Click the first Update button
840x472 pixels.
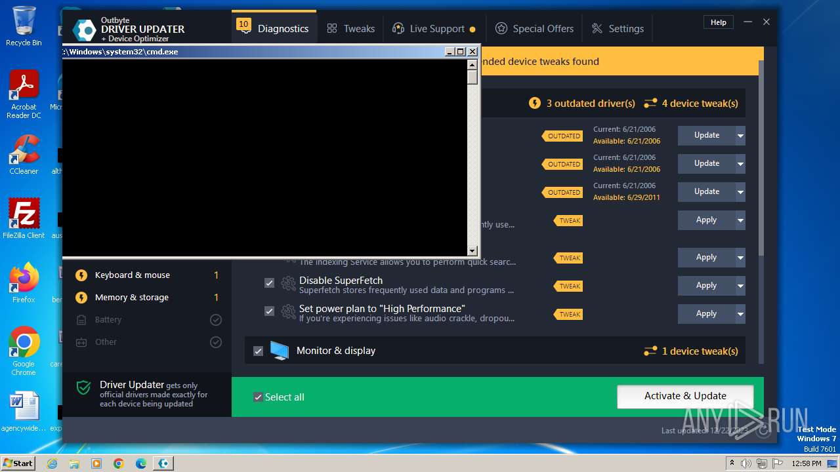pos(707,136)
